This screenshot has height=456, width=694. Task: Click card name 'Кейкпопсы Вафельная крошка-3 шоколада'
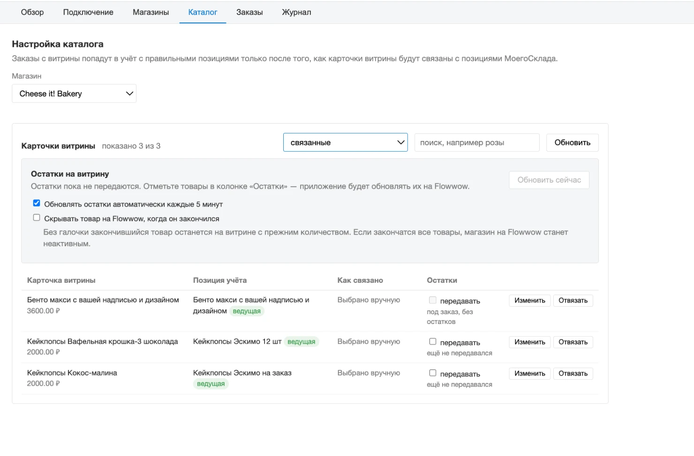click(x=103, y=342)
